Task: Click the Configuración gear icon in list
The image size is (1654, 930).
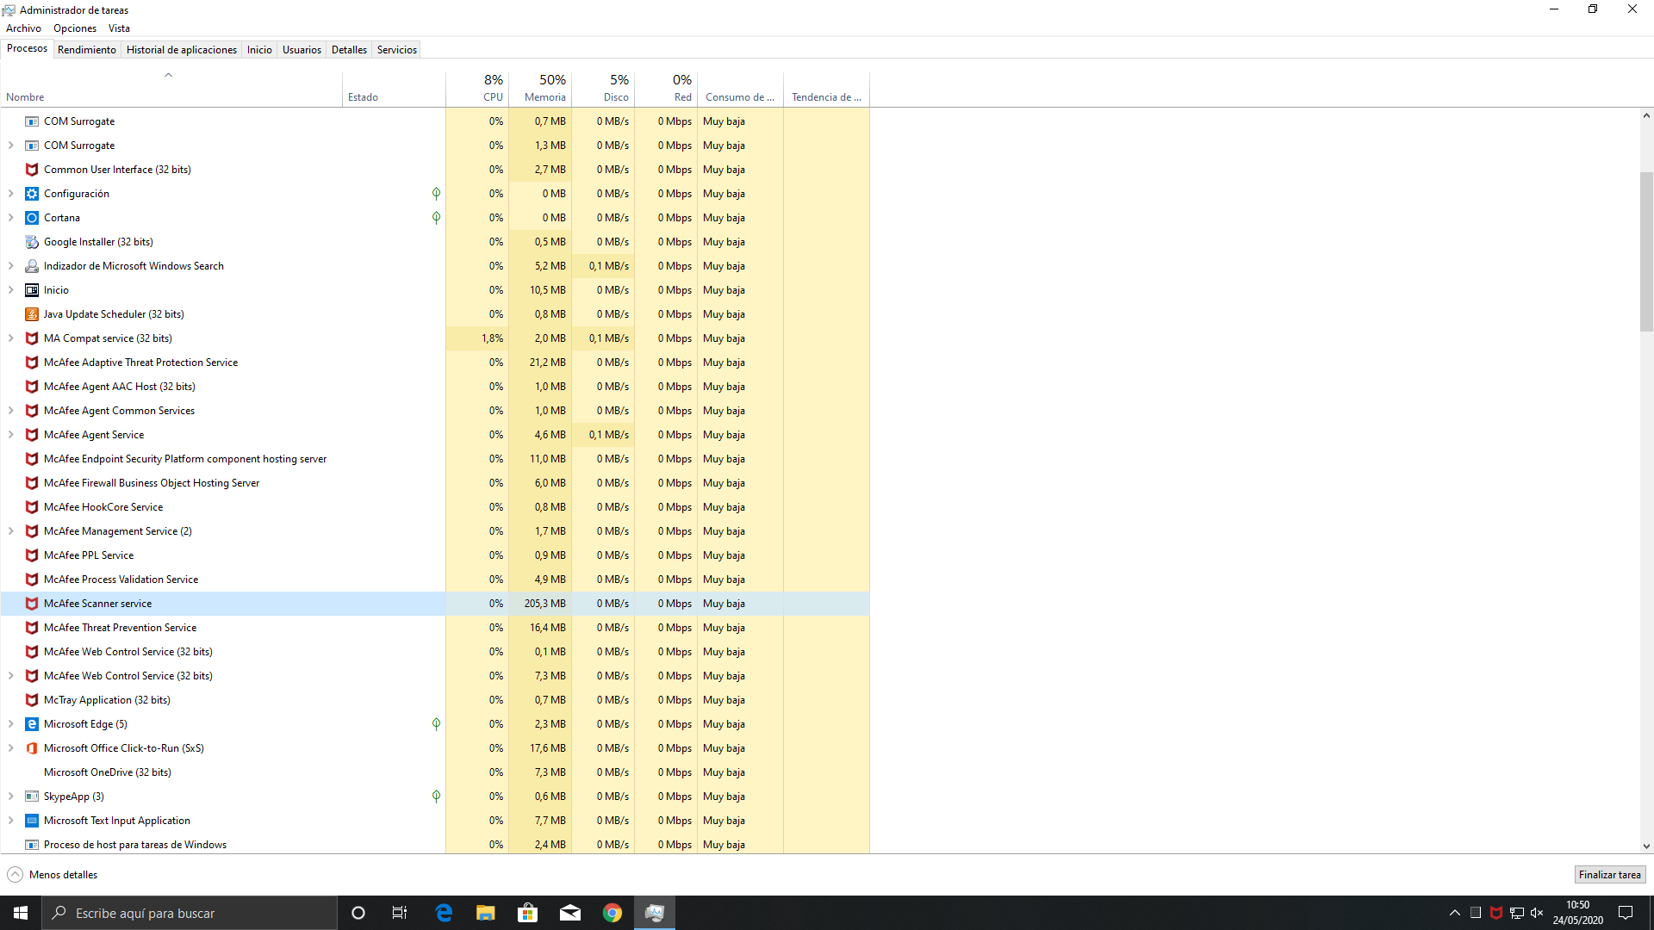Action: [32, 194]
